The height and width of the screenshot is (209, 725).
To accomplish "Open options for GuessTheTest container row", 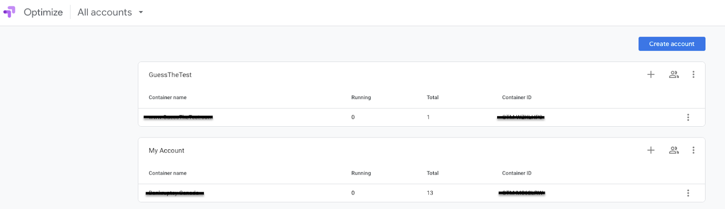I will click(x=688, y=117).
